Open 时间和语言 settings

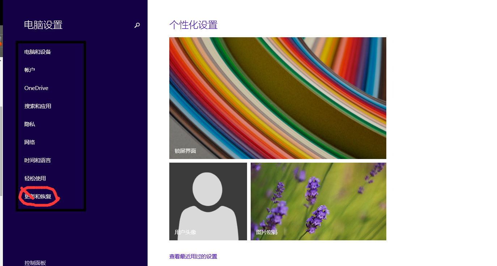(x=38, y=160)
